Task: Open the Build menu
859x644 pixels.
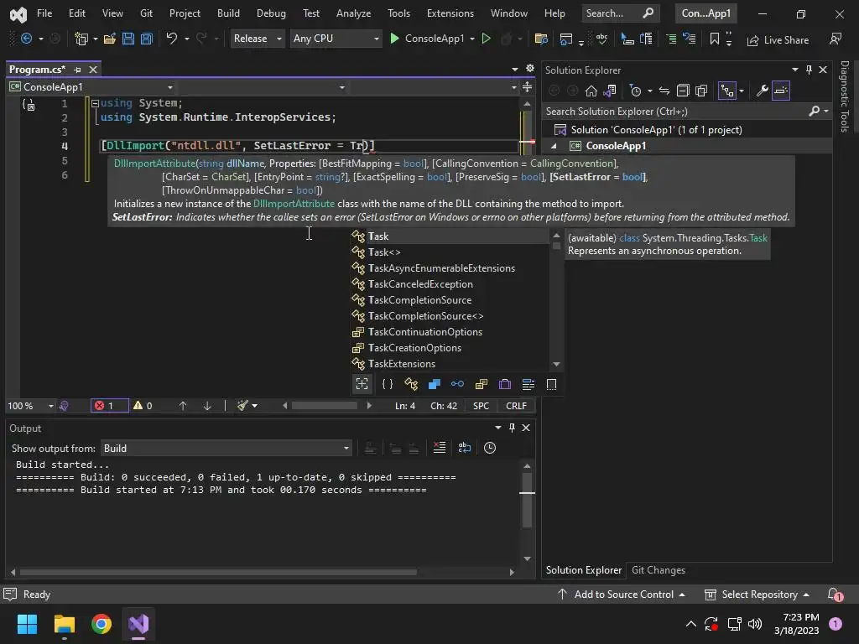Action: 228,13
